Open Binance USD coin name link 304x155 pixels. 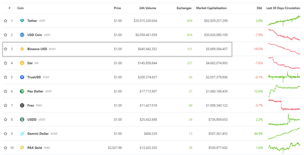point(37,49)
